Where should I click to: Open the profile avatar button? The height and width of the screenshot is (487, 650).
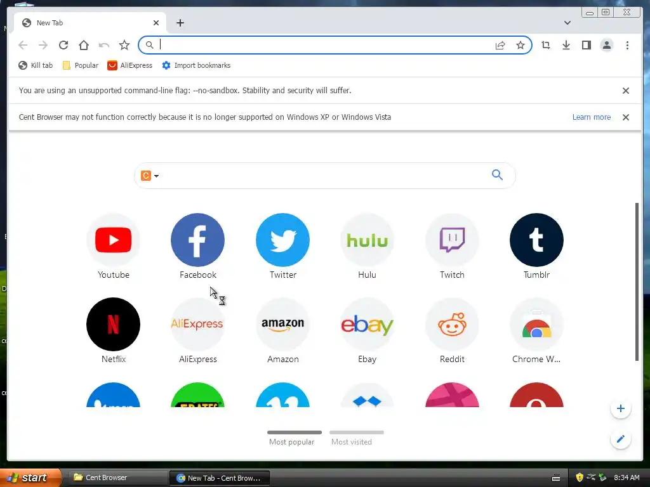point(606,45)
